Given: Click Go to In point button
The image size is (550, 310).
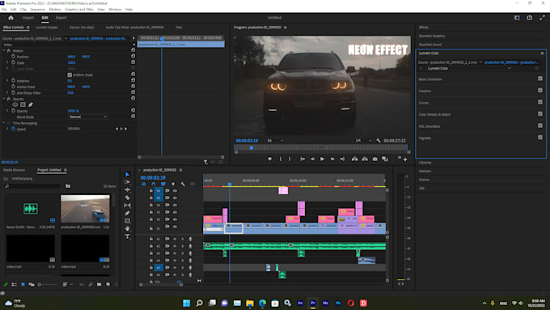Looking at the screenshot, I should coord(302,159).
